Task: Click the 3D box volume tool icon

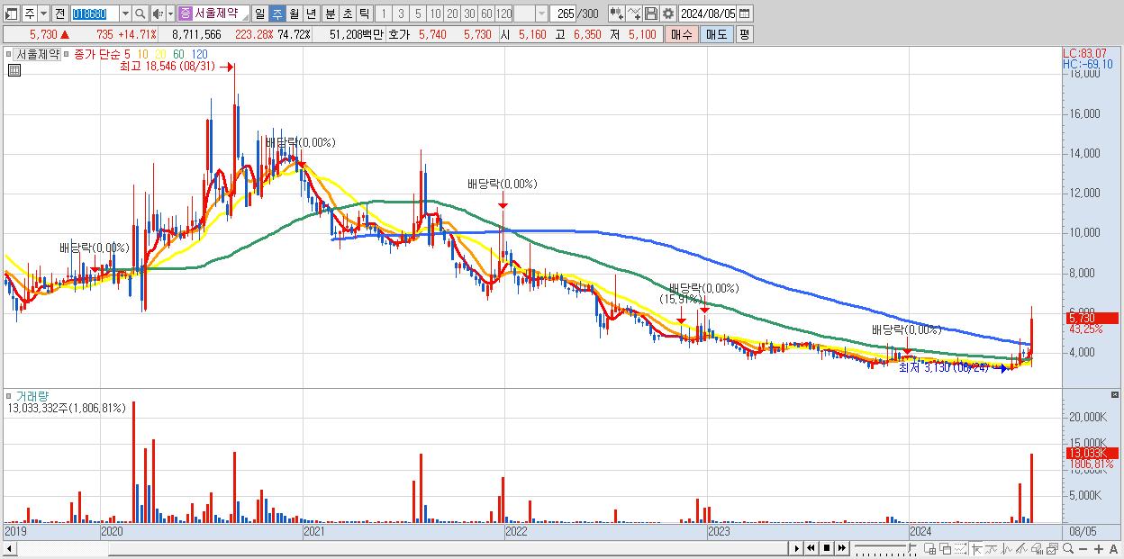Action: click(1037, 549)
